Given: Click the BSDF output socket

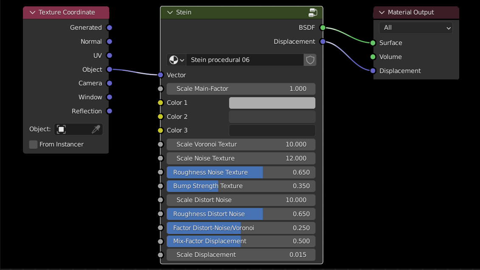Looking at the screenshot, I should click(323, 28).
